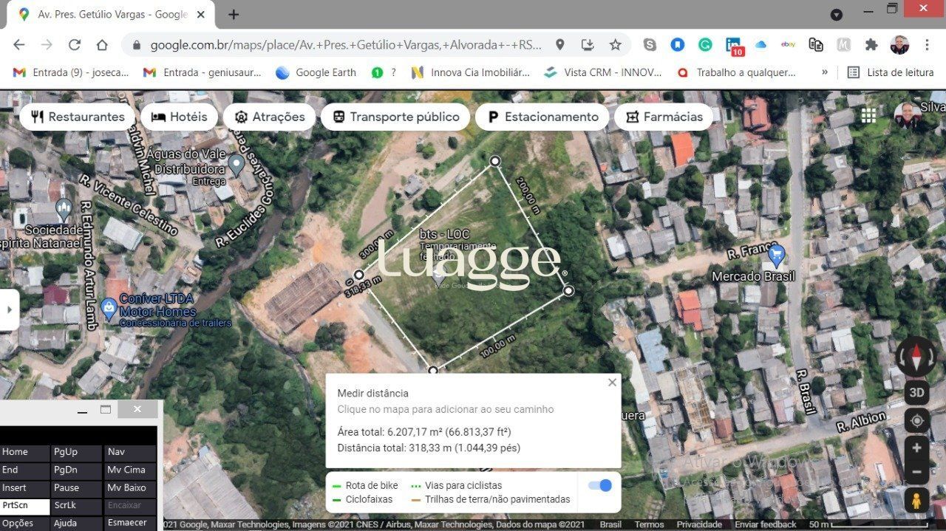Select the Pegman for Street View
This screenshot has width=946, height=531.
[916, 501]
